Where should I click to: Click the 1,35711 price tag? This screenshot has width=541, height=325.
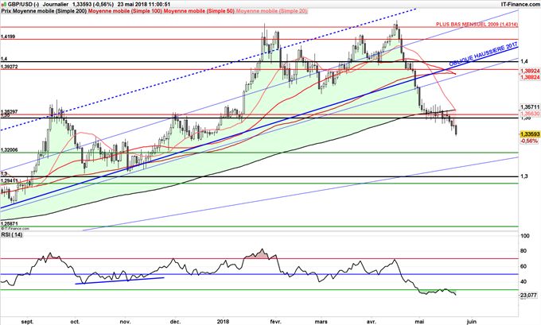(x=530, y=106)
